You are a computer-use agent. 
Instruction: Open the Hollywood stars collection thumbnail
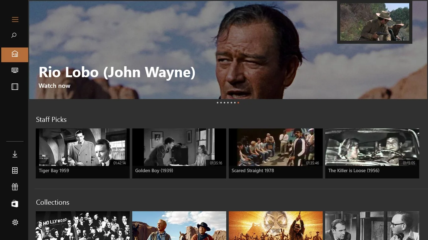83,226
